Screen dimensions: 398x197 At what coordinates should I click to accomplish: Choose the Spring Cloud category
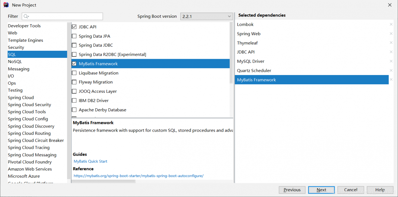click(x=21, y=97)
